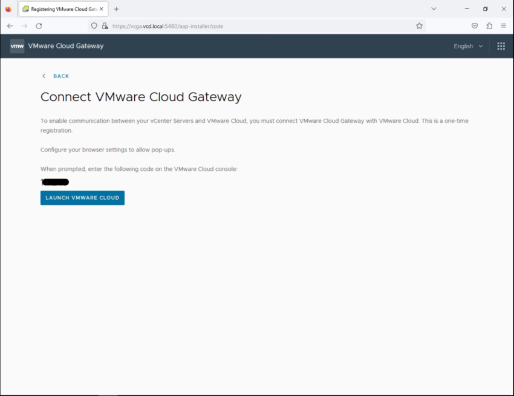
Task: Expand the tab list chevron near window controls
Action: [x=434, y=8]
